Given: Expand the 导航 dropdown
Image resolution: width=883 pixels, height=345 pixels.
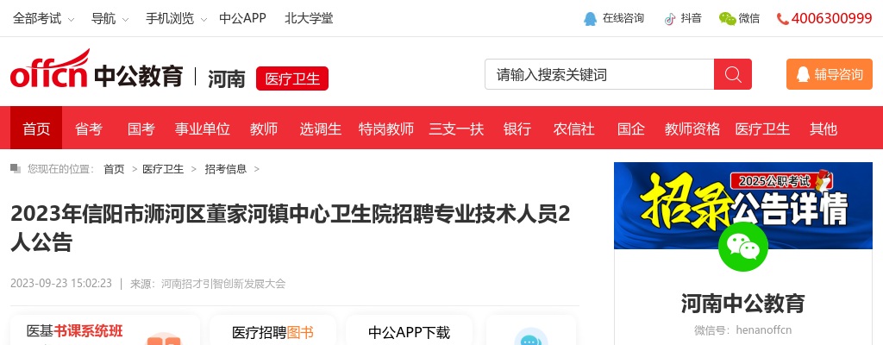Looking at the screenshot, I should [x=110, y=19].
